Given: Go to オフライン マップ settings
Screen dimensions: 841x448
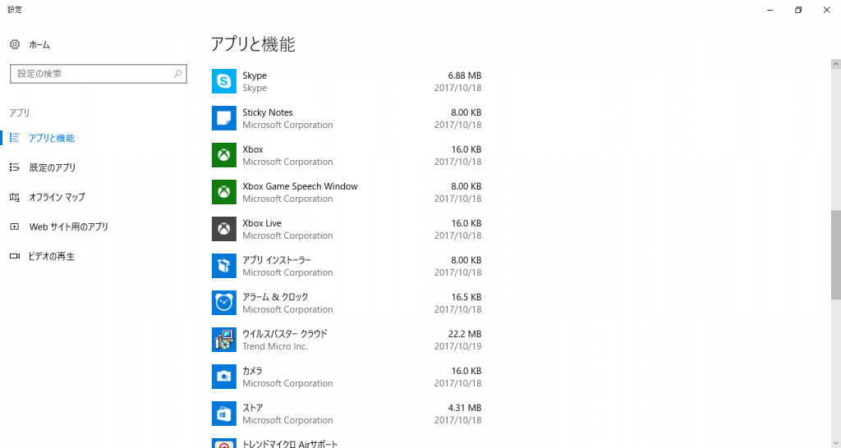Looking at the screenshot, I should pos(57,197).
